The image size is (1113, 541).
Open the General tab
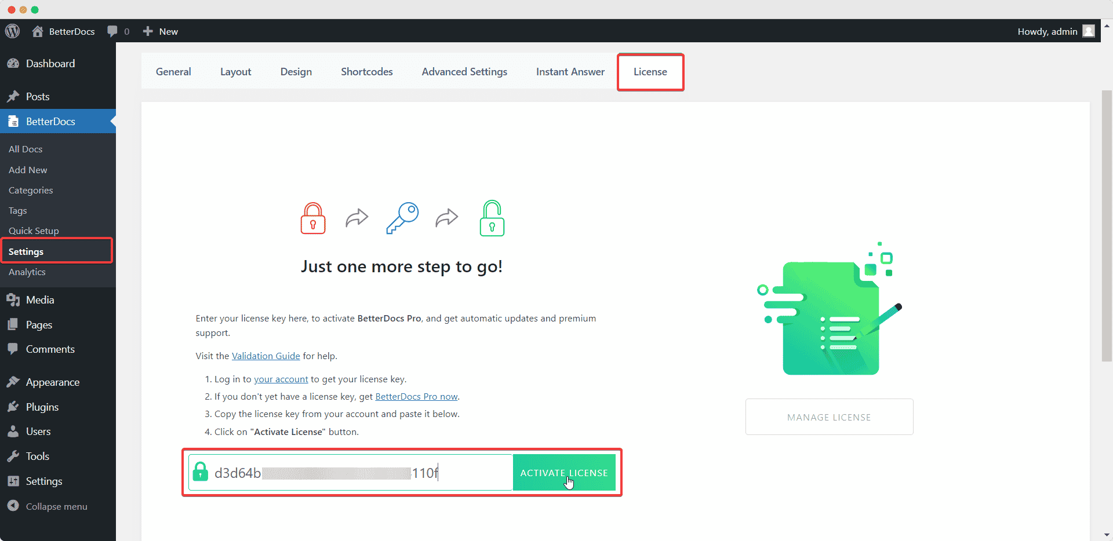[173, 72]
